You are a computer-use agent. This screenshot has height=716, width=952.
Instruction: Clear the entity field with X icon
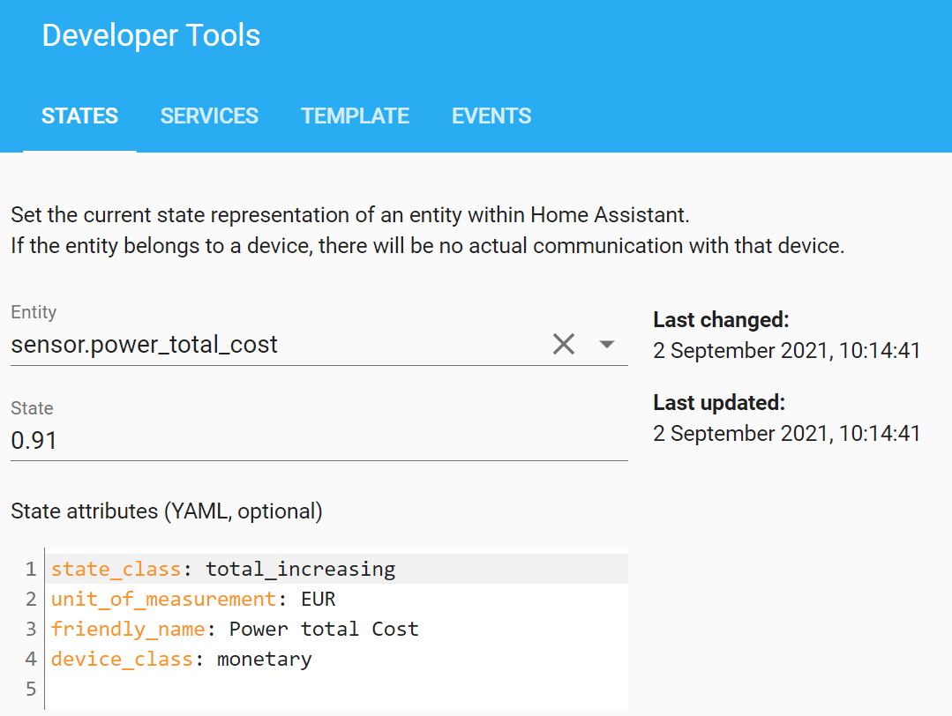(564, 344)
